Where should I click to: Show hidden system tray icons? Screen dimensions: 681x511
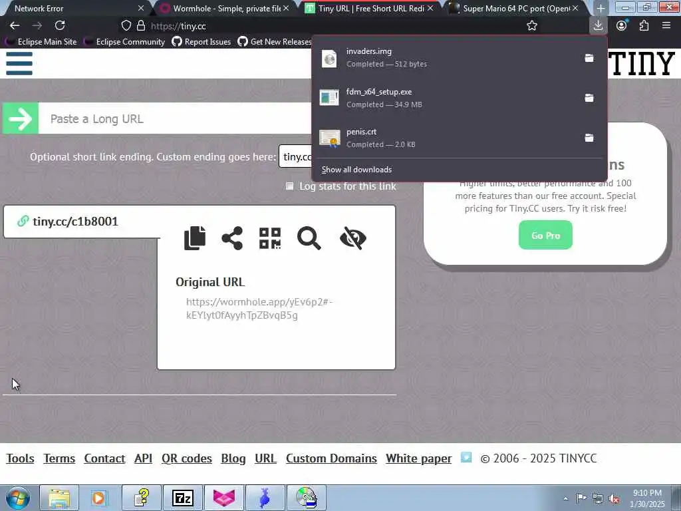(565, 498)
